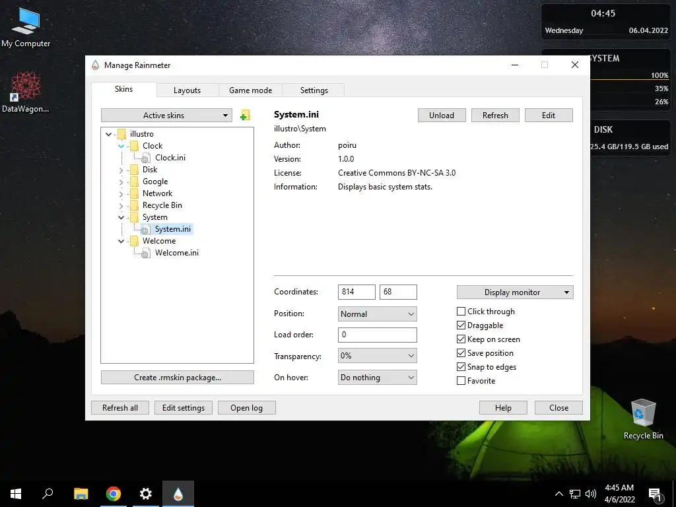This screenshot has height=507, width=676.
Task: Click Edit settings button
Action: pos(184,407)
